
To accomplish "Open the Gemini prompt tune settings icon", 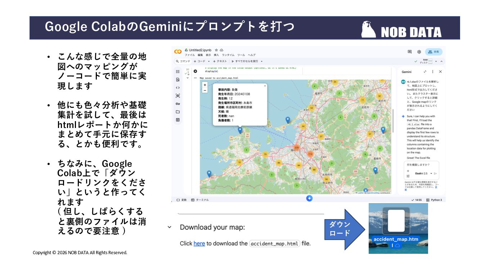I will (408, 176).
